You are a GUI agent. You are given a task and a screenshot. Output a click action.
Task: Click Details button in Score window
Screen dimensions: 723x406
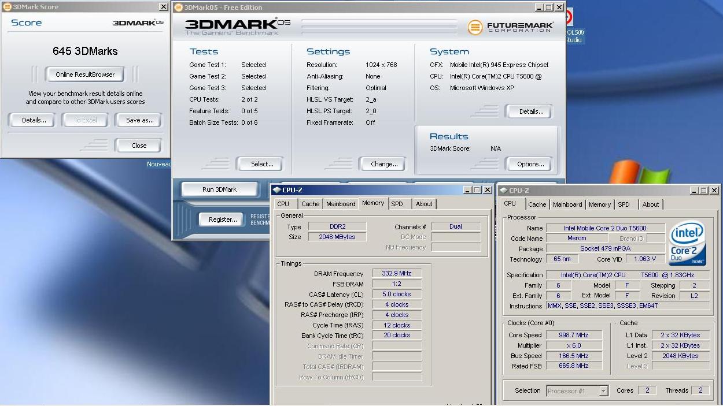tap(34, 120)
